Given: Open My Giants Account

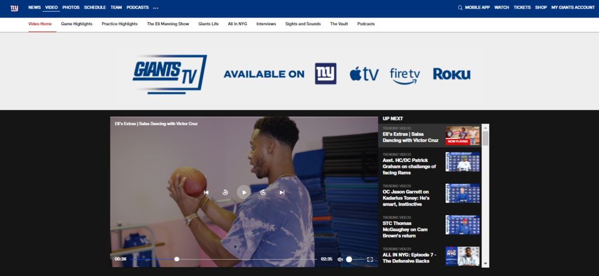Looking at the screenshot, I should point(573,8).
